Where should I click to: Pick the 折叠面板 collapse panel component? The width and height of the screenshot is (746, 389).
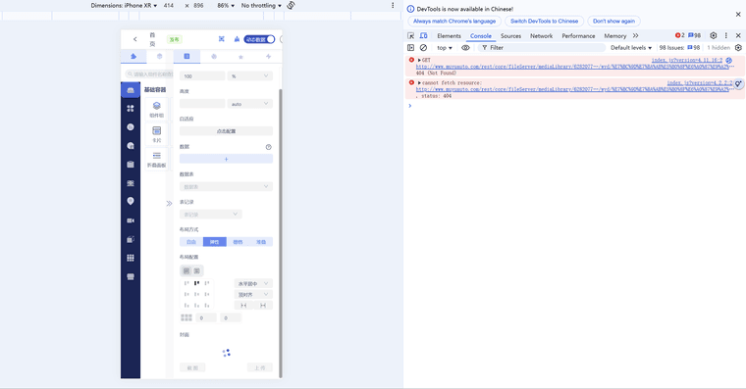[156, 159]
